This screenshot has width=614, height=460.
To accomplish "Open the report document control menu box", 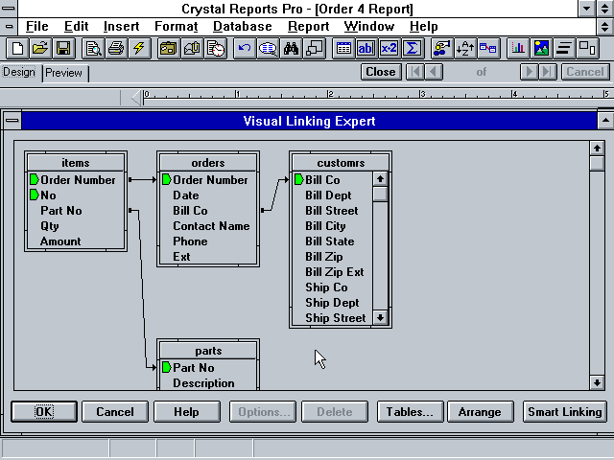I will tap(9, 27).
